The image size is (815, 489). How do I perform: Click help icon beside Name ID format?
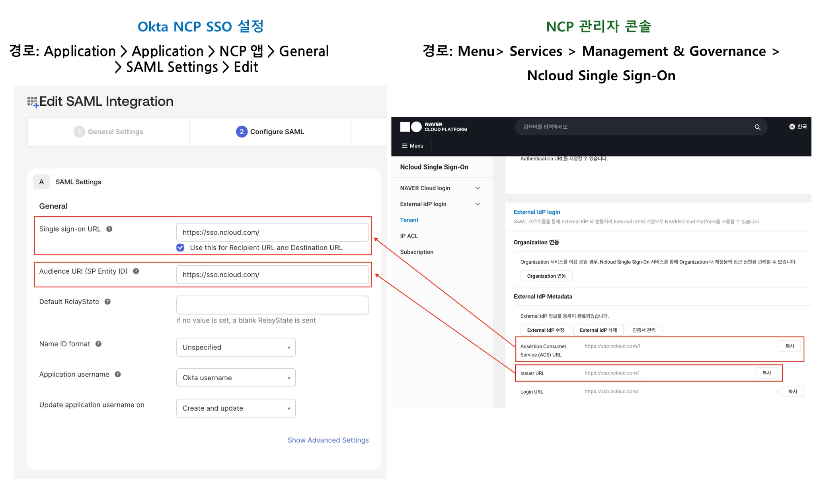[99, 344]
